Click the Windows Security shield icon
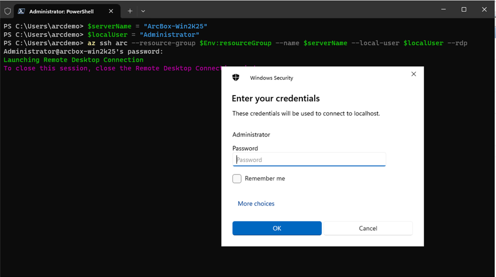The height and width of the screenshot is (277, 496). [x=236, y=78]
